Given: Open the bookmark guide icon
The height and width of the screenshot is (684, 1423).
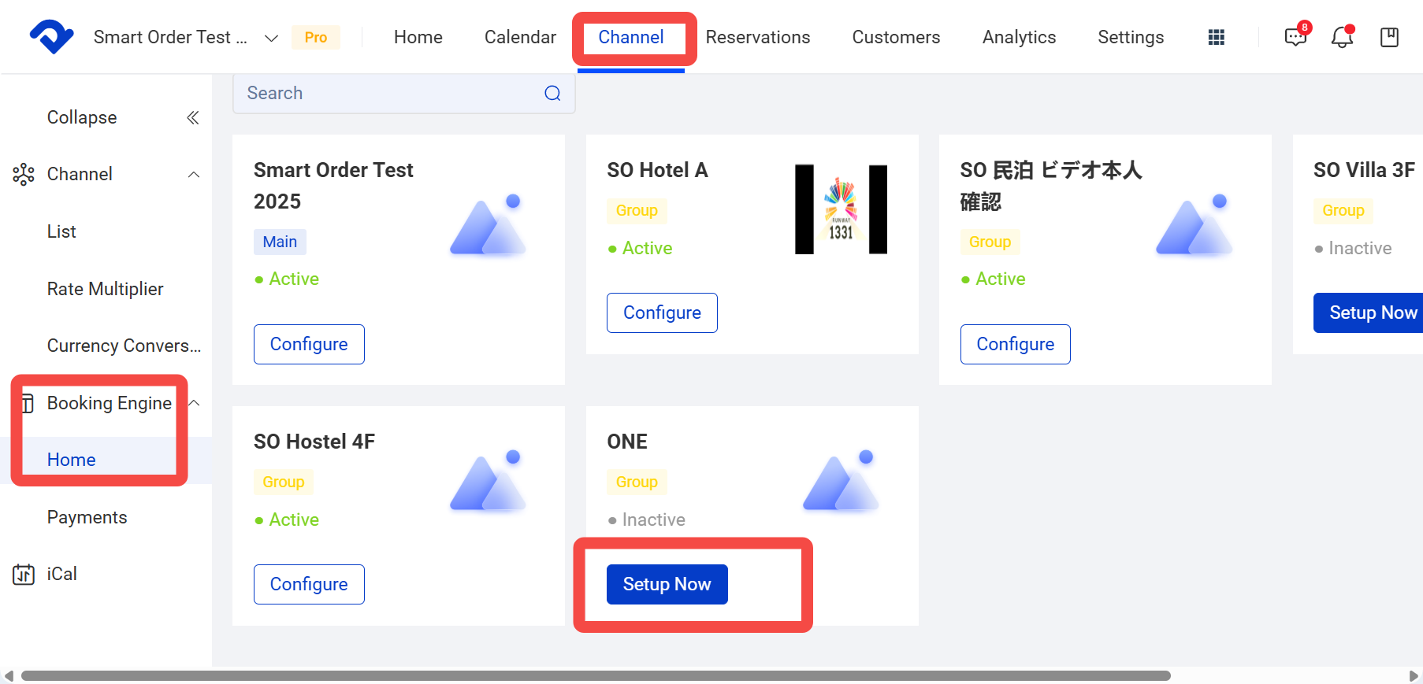Looking at the screenshot, I should point(1390,37).
